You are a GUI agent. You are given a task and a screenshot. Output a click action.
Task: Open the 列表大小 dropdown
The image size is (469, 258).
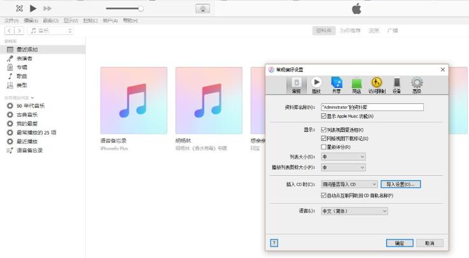coord(344,157)
